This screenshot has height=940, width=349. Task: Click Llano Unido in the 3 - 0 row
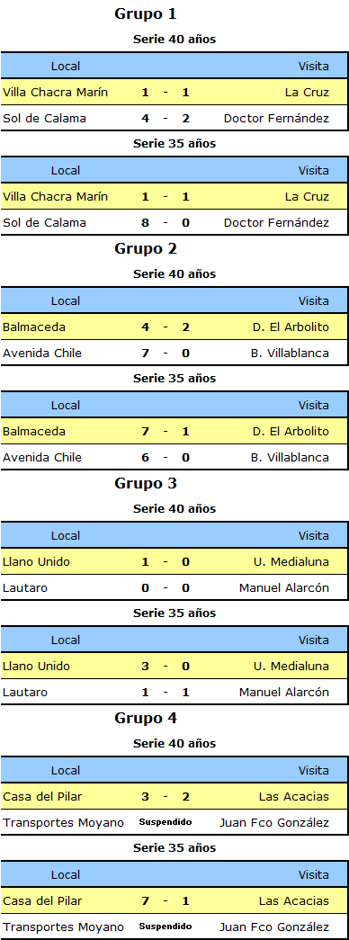tap(37, 666)
